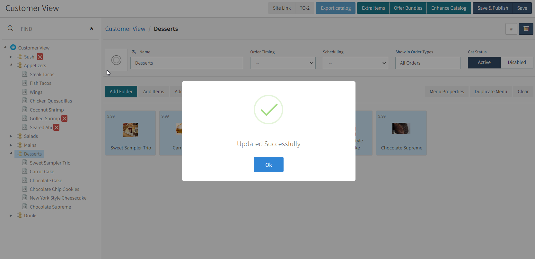
Task: Click the Customer View breadcrumb link
Action: coord(125,29)
